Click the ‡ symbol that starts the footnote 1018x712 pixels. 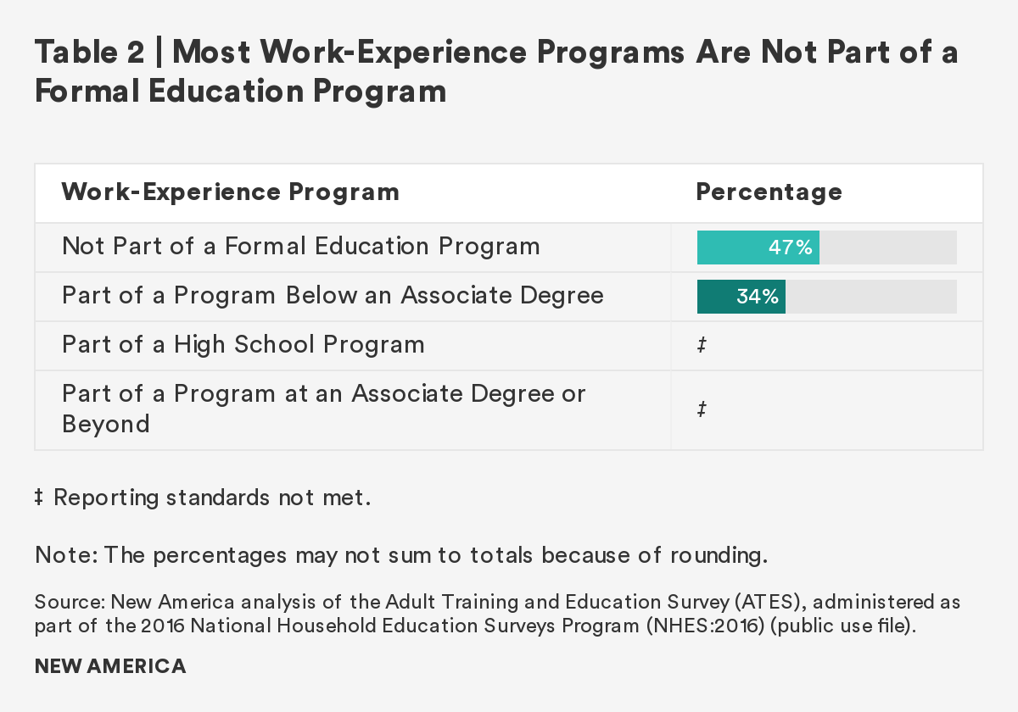(x=39, y=498)
